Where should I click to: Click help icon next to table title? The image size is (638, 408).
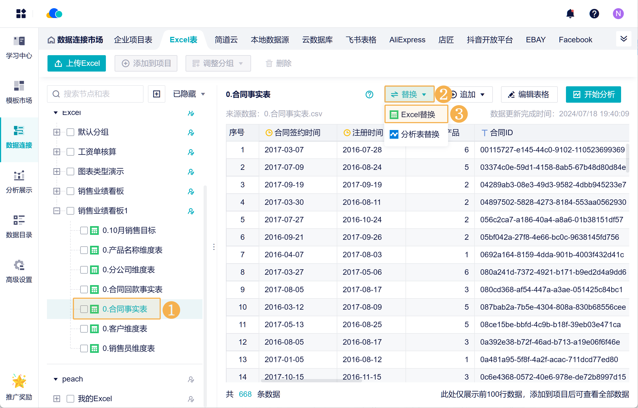click(x=369, y=94)
